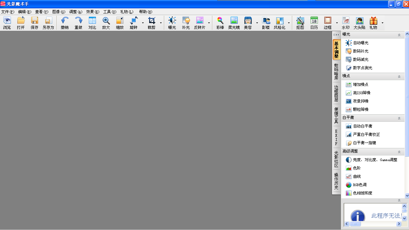This screenshot has height=230, width=409.
Task: Collapse the 白平衡 panel section
Action: 399,118
